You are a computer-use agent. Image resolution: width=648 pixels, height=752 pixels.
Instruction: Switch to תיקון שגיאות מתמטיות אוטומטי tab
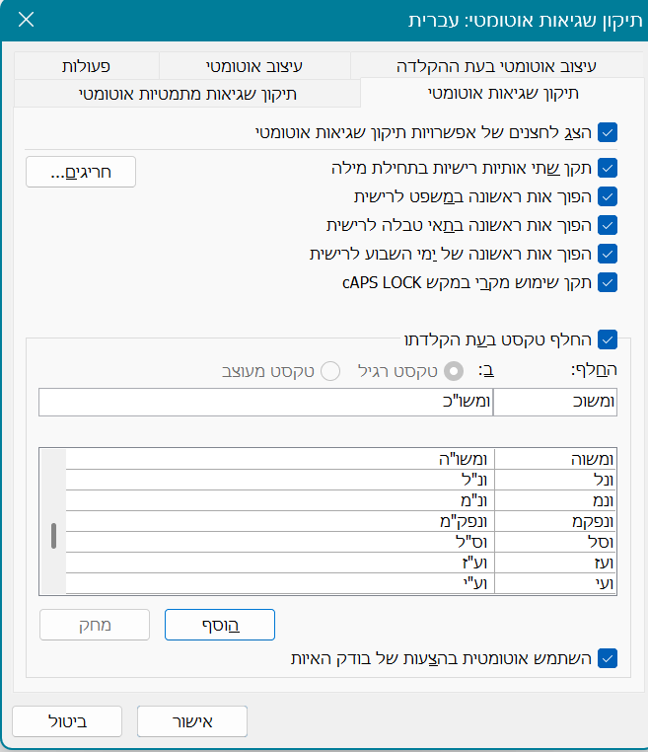pyautogui.click(x=187, y=94)
